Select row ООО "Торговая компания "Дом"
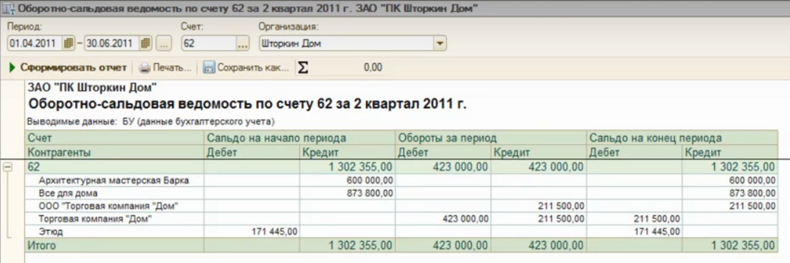Image resolution: width=790 pixels, height=263 pixels. (400, 205)
